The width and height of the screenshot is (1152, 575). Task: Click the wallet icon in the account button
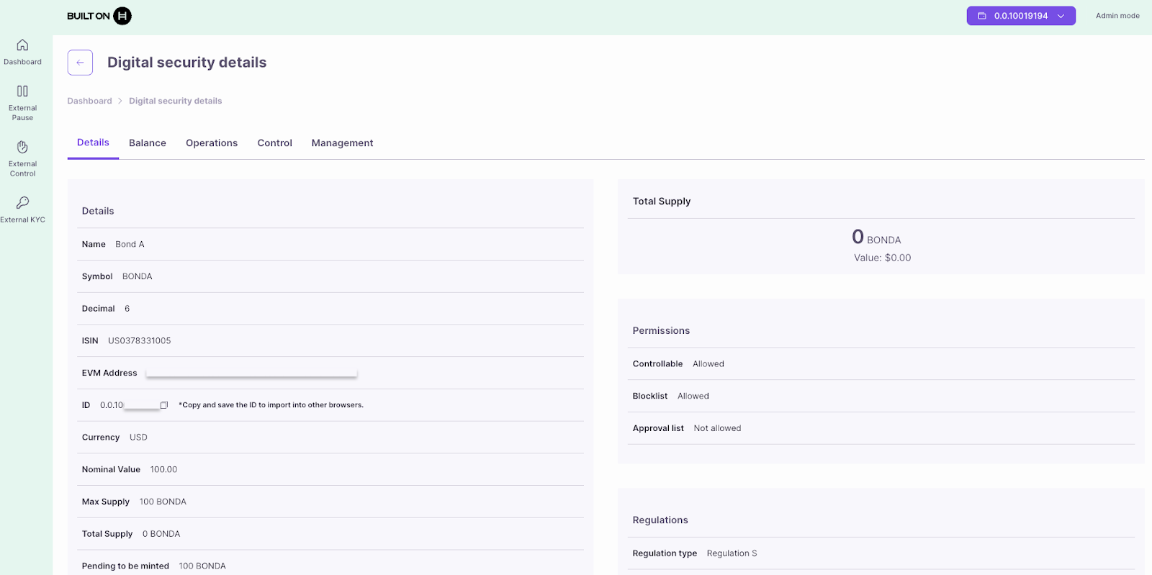981,16
